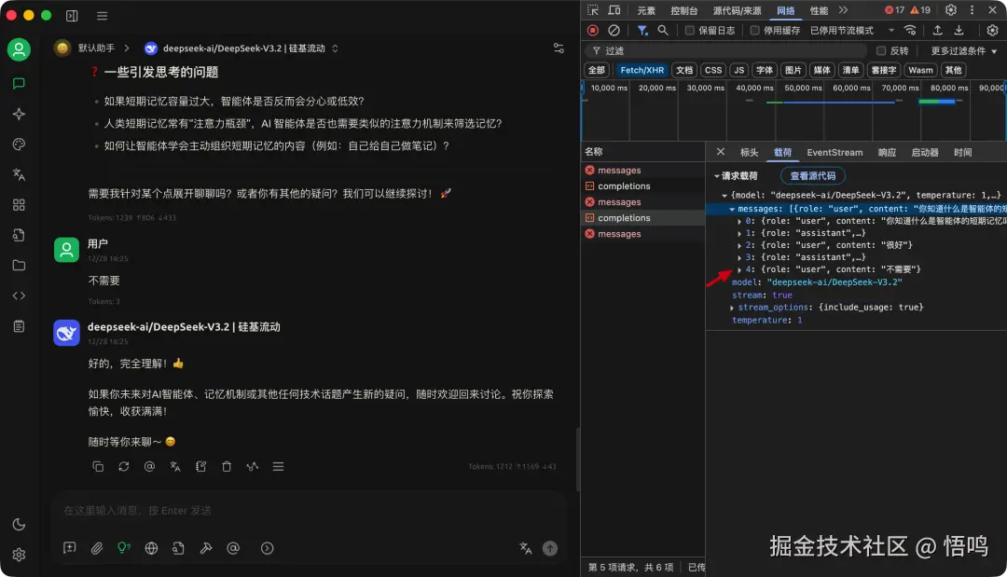Open the sparkle agents sidebar icon

click(19, 115)
